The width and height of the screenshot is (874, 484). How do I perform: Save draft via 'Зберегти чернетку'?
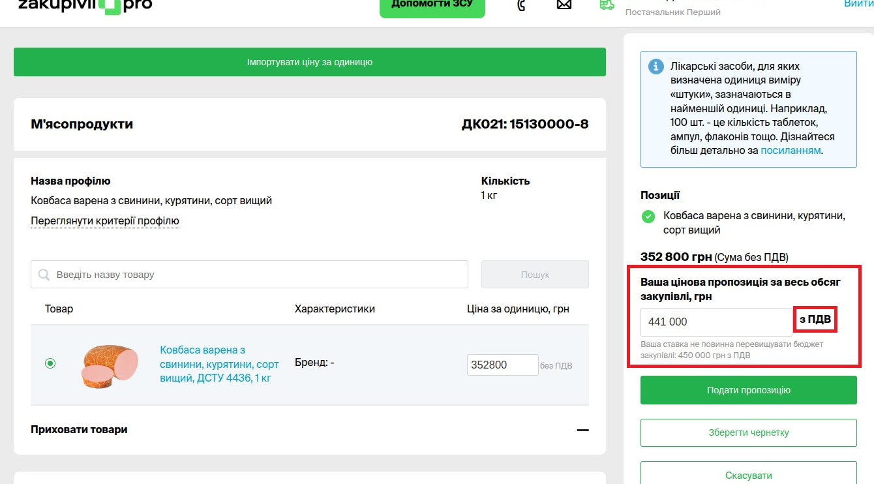click(748, 432)
